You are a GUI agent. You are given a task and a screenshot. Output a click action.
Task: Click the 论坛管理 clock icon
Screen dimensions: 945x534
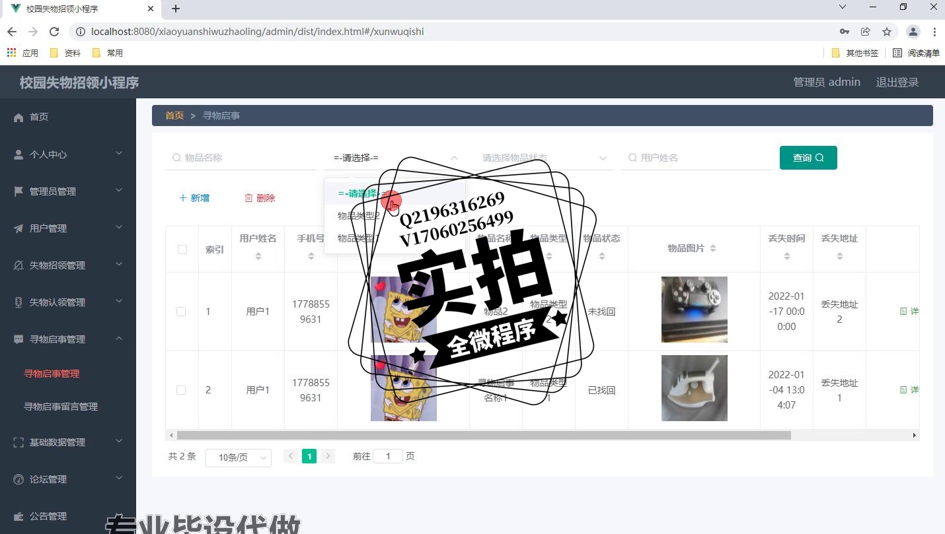pos(19,479)
